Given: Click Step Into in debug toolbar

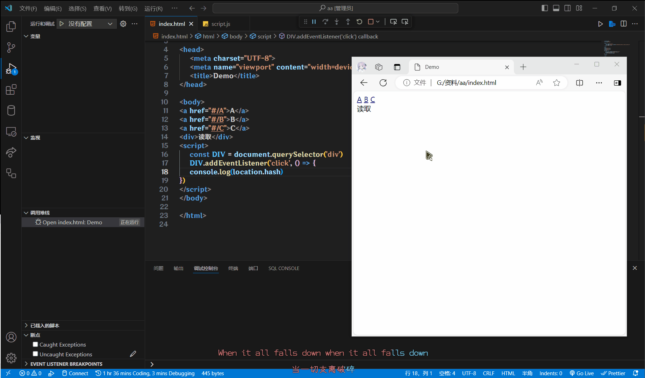Looking at the screenshot, I should tap(337, 22).
